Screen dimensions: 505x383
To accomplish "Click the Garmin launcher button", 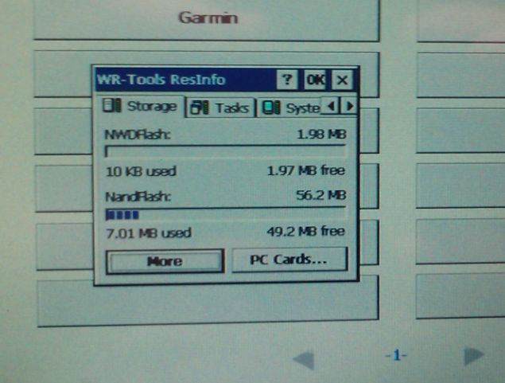I will point(207,18).
